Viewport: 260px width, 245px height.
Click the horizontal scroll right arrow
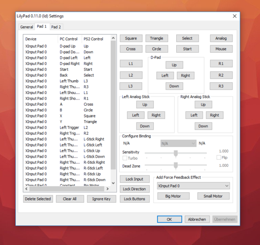(x=108, y=189)
